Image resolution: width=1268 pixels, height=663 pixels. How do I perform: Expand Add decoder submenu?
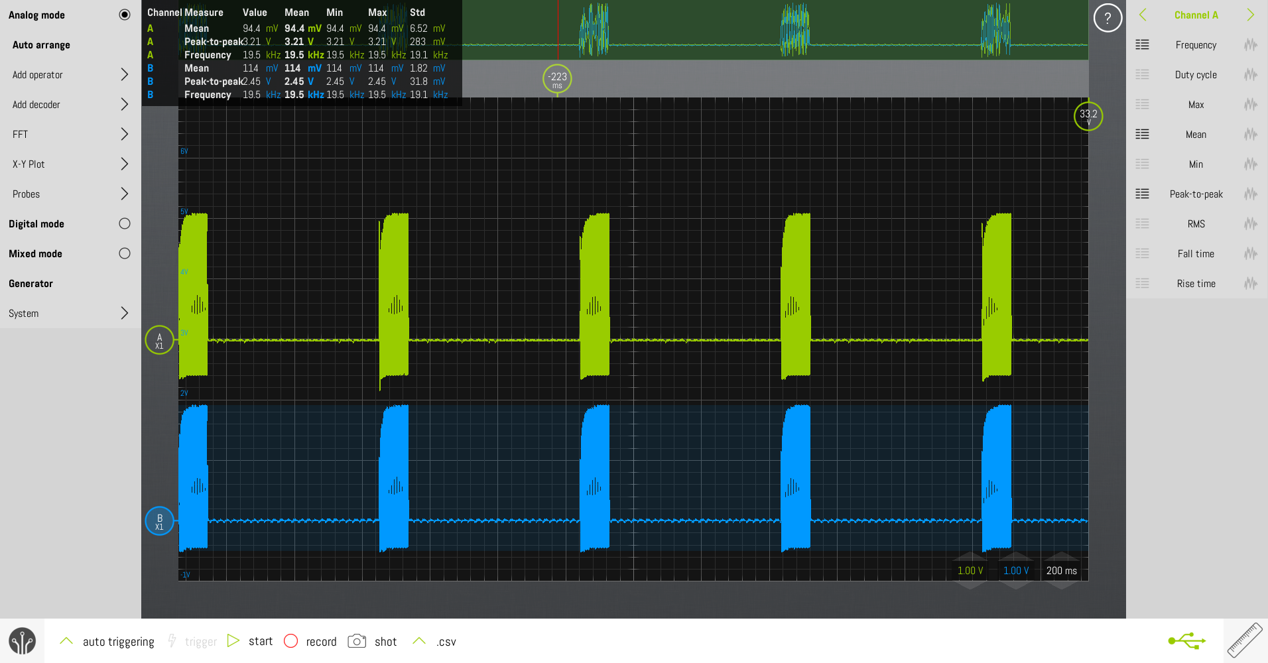click(x=124, y=104)
